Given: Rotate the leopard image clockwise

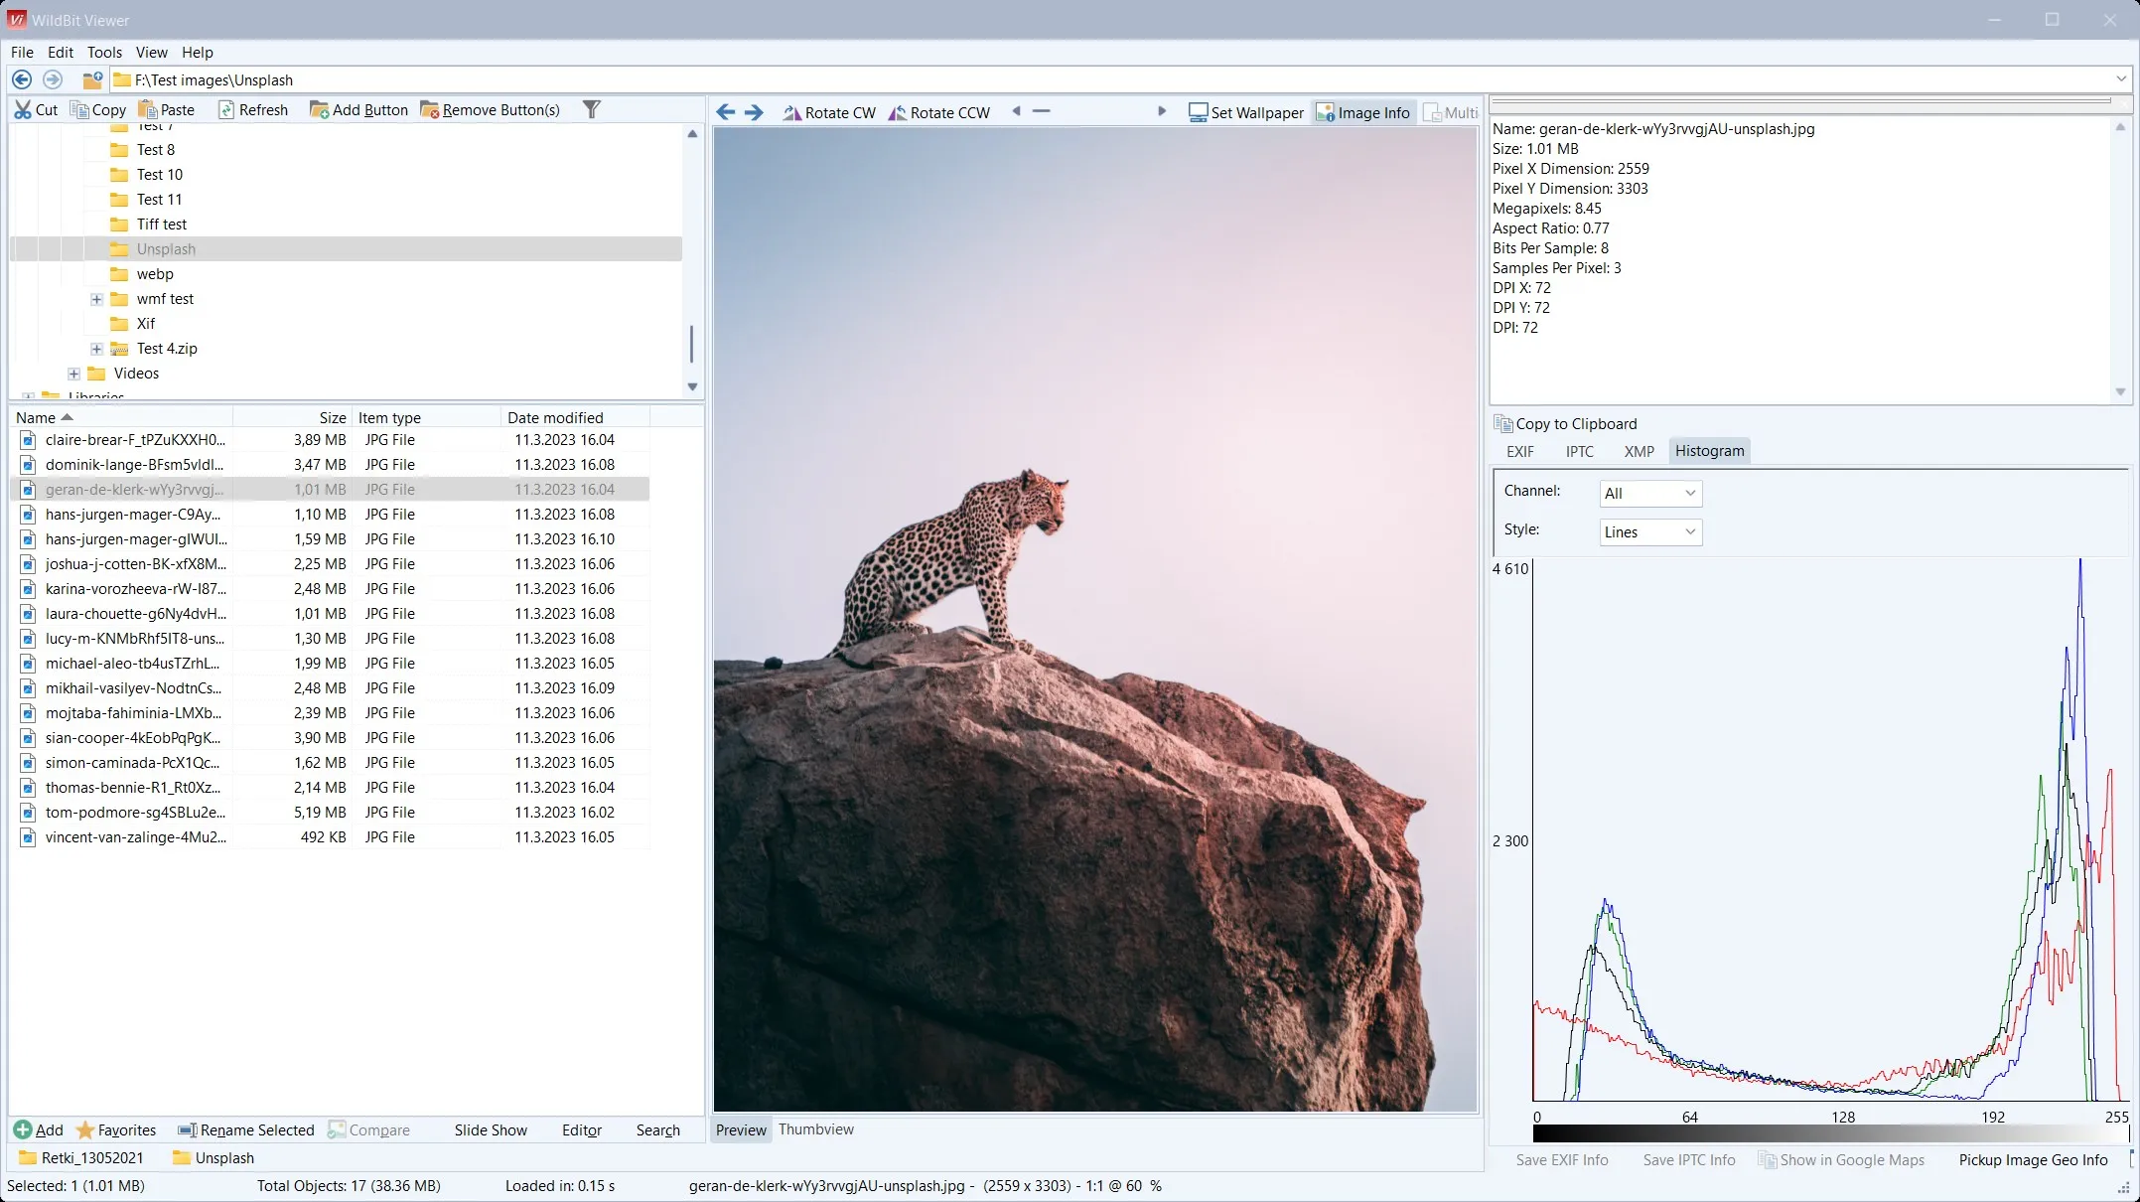Looking at the screenshot, I should [829, 112].
